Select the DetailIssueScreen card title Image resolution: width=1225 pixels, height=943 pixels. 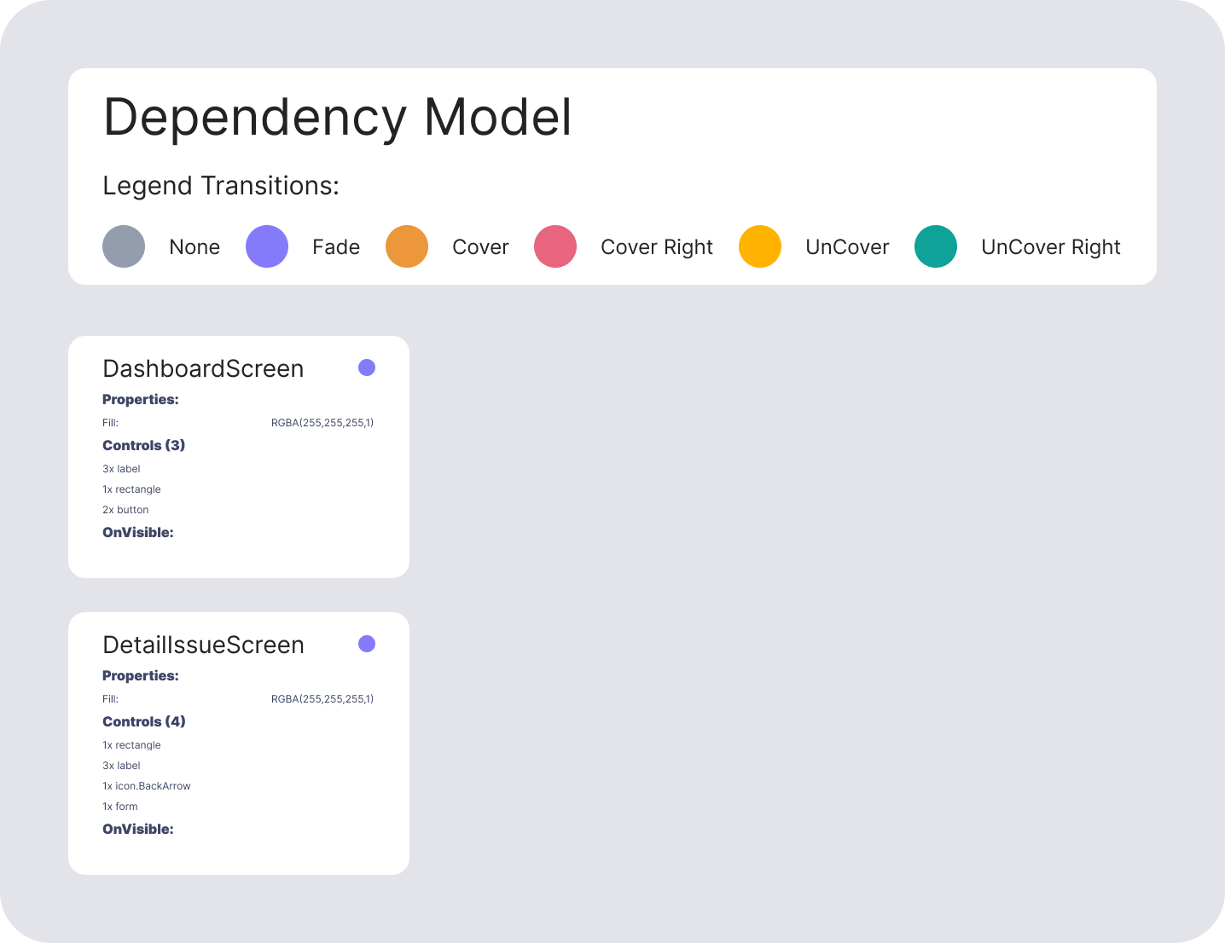pos(203,645)
